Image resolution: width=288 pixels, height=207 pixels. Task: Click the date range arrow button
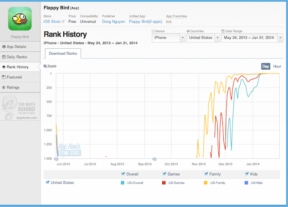click(280, 38)
